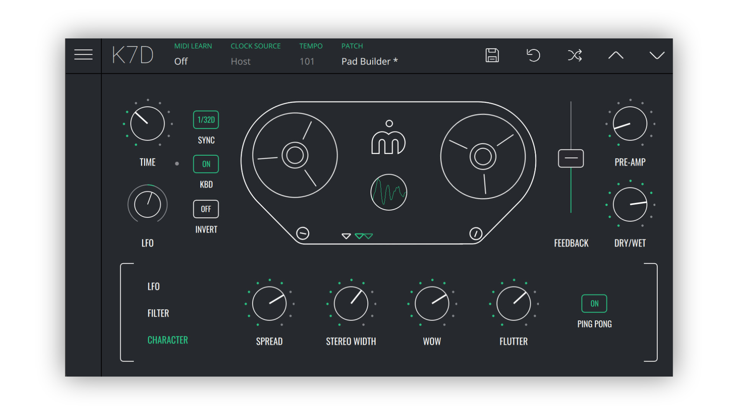
Task: Select next patch with down chevron
Action: coord(657,55)
